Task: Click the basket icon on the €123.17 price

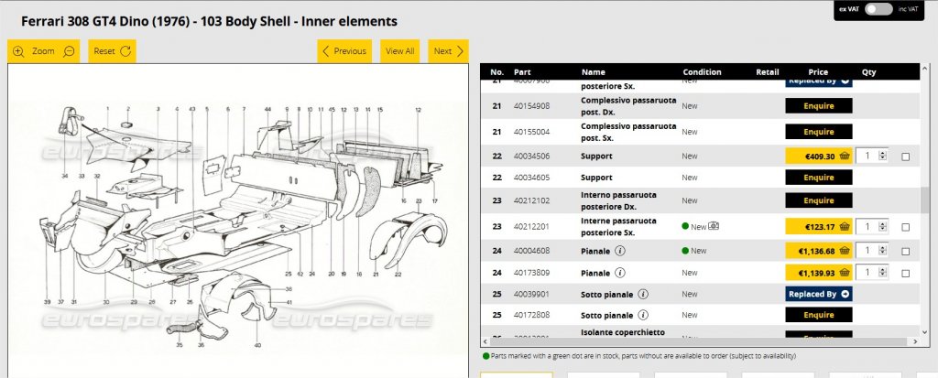Action: tap(844, 226)
